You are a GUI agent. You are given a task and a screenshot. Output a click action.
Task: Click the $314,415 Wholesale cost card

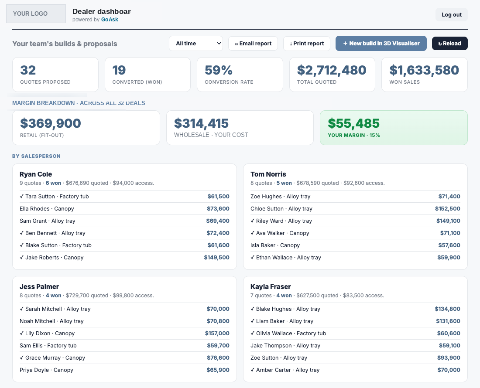pyautogui.click(x=240, y=128)
